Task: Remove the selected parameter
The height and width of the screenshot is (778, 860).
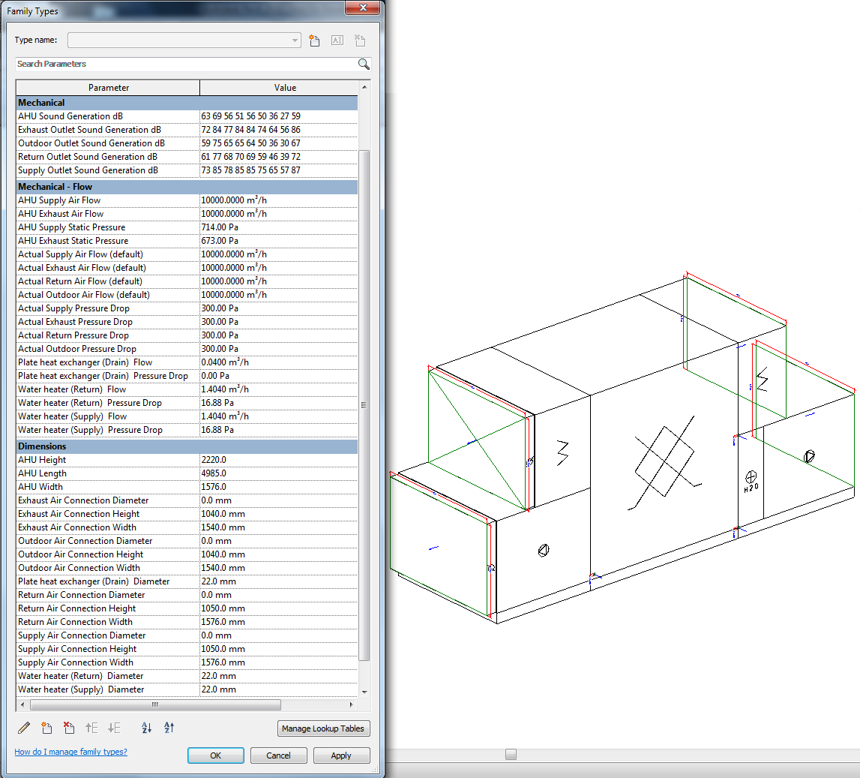Action: [69, 728]
